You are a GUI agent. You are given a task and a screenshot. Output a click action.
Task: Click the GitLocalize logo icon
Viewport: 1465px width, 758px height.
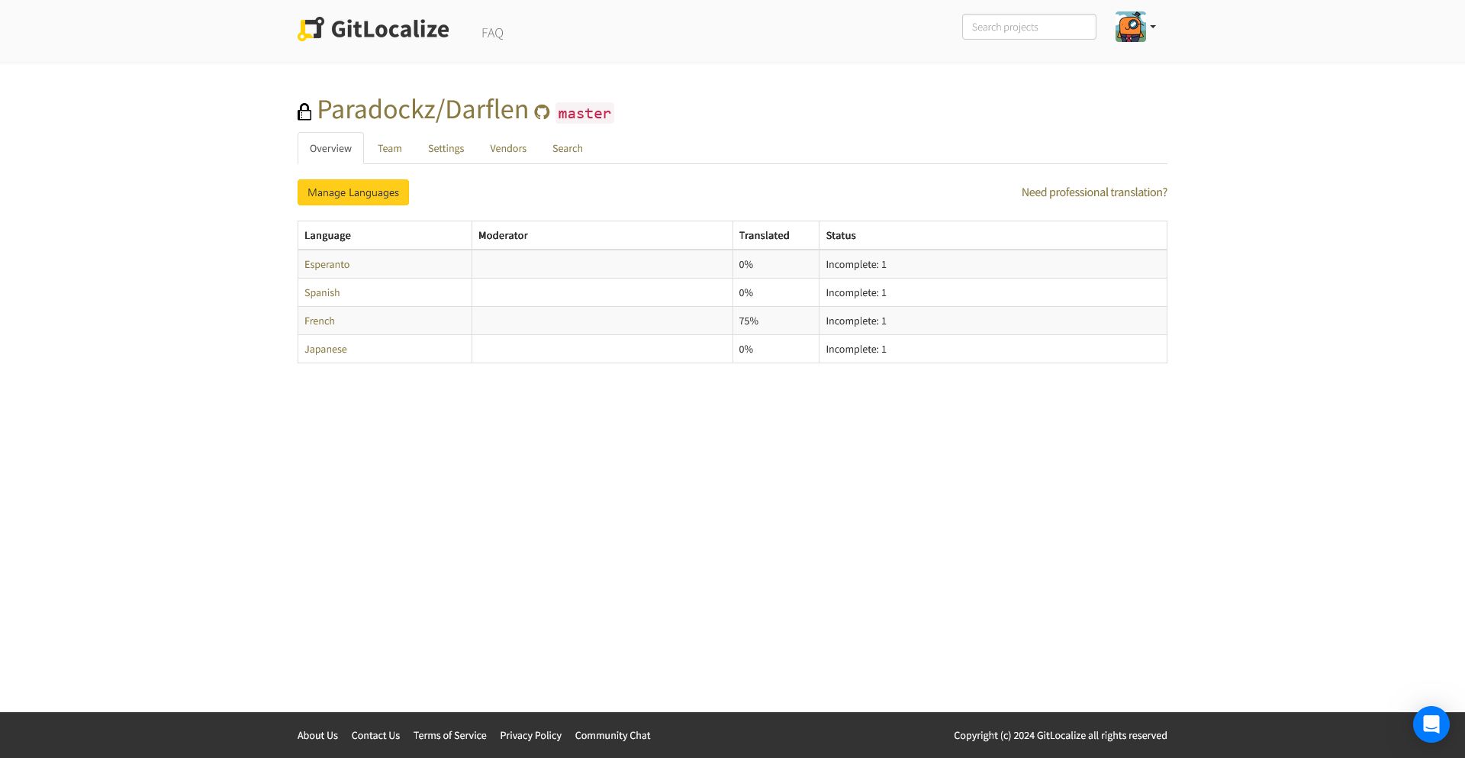[x=311, y=29]
